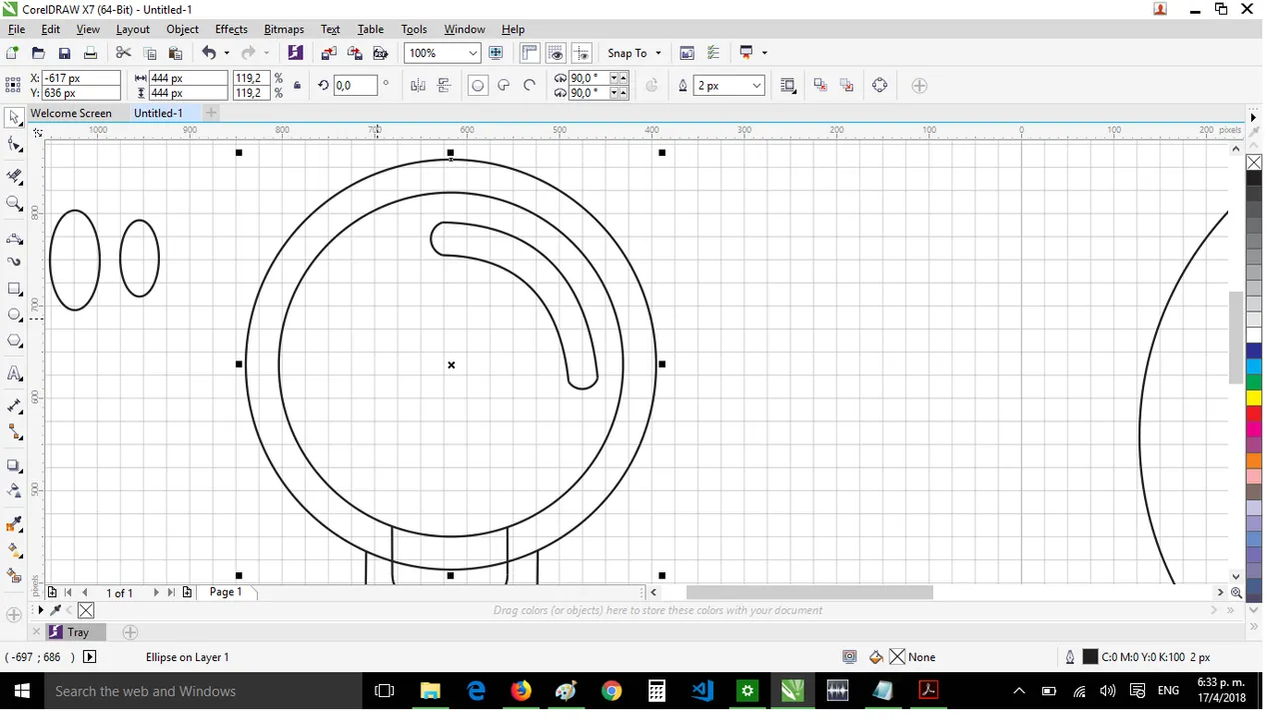Select the Interactive Fill tool
Screen dimensions: 1279x720
(14, 550)
